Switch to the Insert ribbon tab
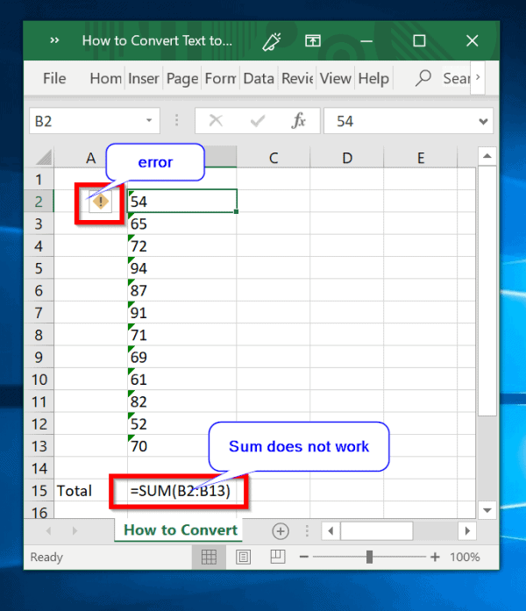This screenshot has height=611, width=526. [x=144, y=78]
